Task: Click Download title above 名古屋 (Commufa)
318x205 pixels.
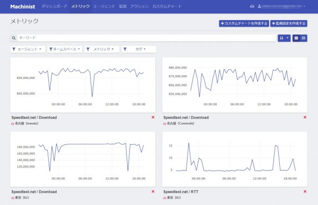Action: click(186, 118)
